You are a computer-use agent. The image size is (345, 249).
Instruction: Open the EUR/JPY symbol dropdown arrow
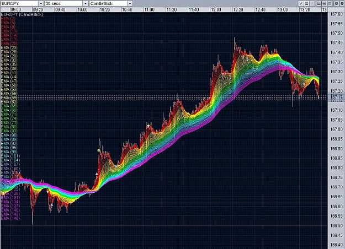click(41, 3)
